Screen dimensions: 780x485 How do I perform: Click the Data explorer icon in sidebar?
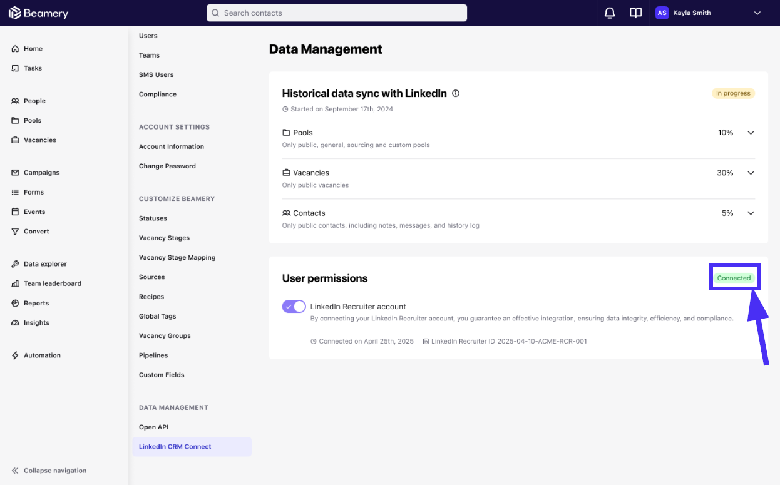point(15,264)
